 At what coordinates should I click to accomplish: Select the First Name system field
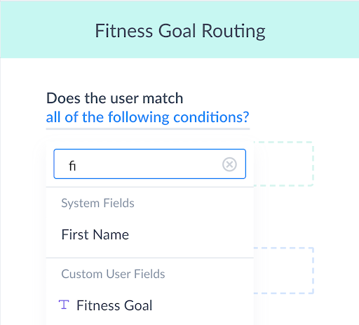click(x=150, y=234)
